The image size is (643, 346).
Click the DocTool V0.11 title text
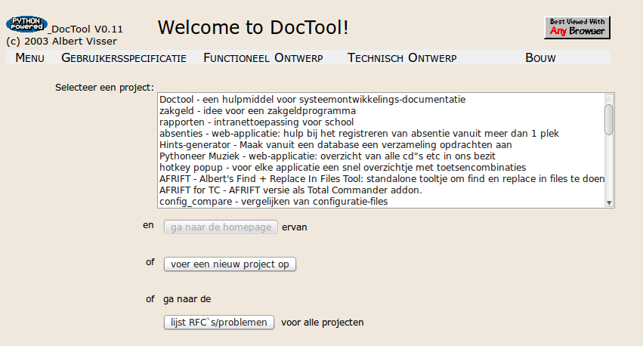click(x=87, y=29)
